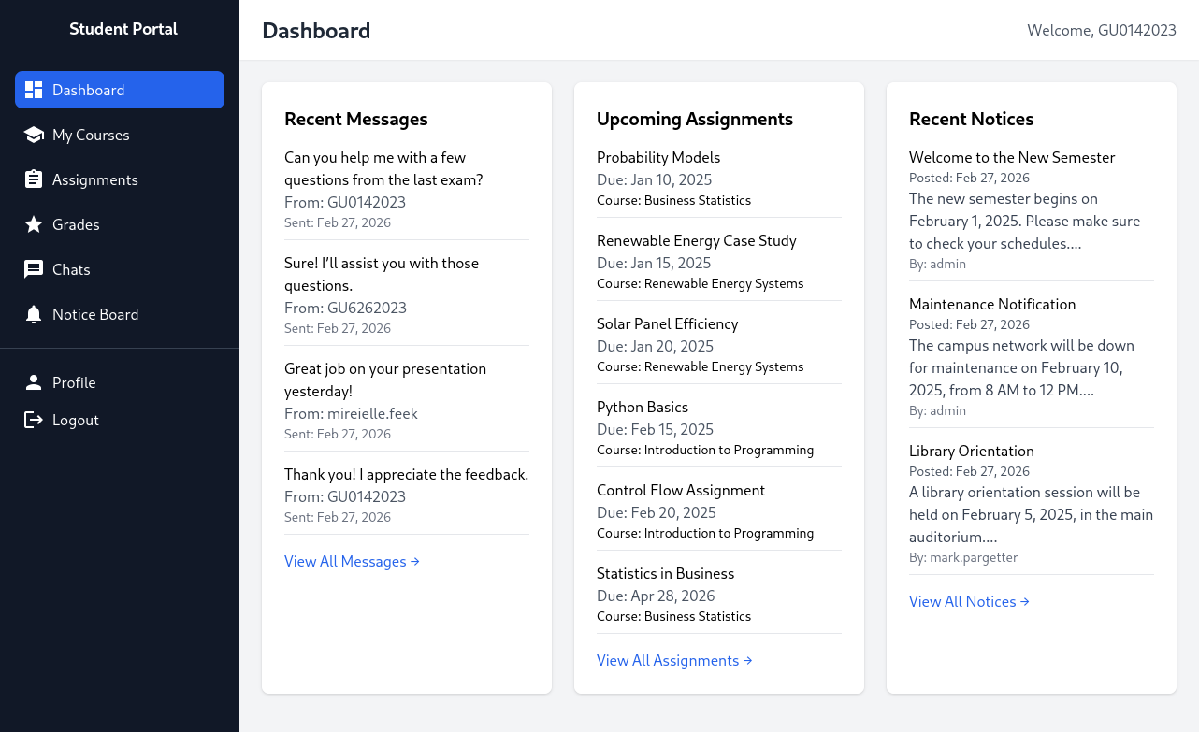1199x732 pixels.
Task: Open the View All Messages link
Action: [352, 561]
